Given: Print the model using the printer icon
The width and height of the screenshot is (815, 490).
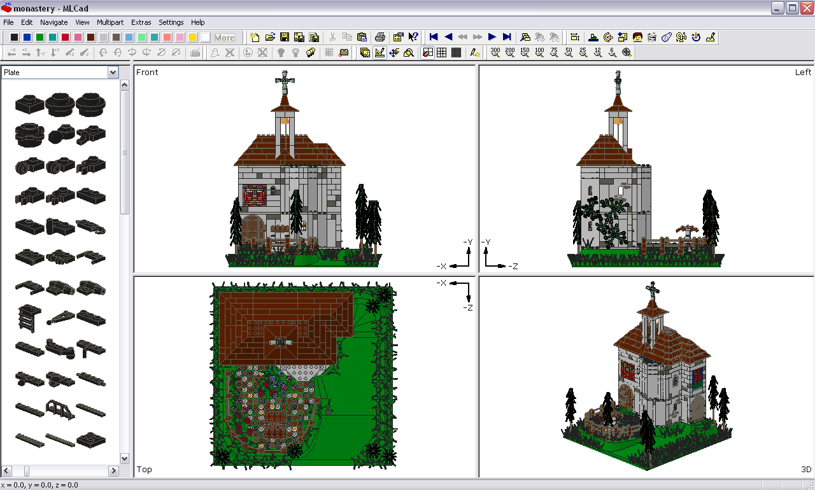Looking at the screenshot, I should pos(380,37).
